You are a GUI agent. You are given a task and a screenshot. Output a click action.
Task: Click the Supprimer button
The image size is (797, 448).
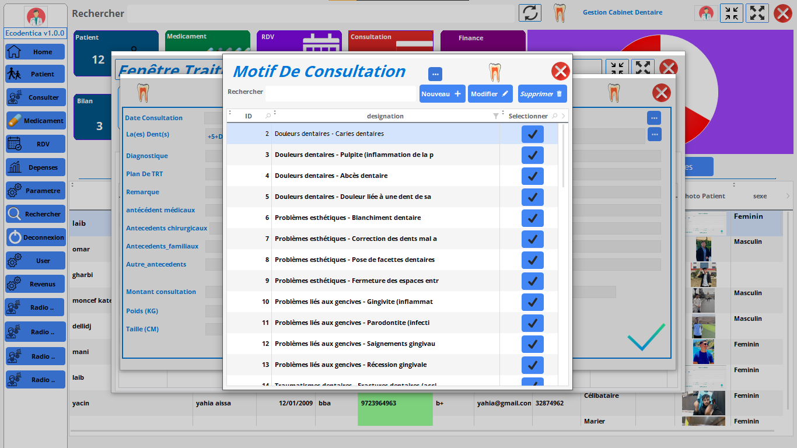542,94
